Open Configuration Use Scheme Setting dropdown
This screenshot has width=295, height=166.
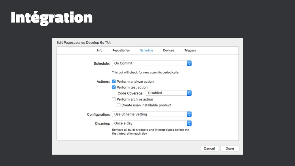point(149,114)
